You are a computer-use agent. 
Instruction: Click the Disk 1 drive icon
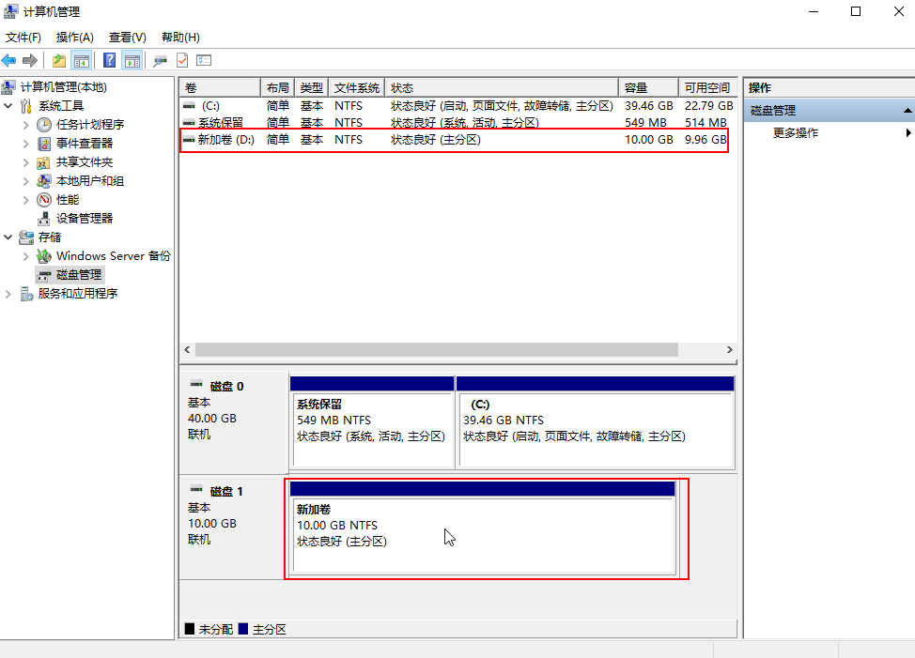(x=196, y=489)
